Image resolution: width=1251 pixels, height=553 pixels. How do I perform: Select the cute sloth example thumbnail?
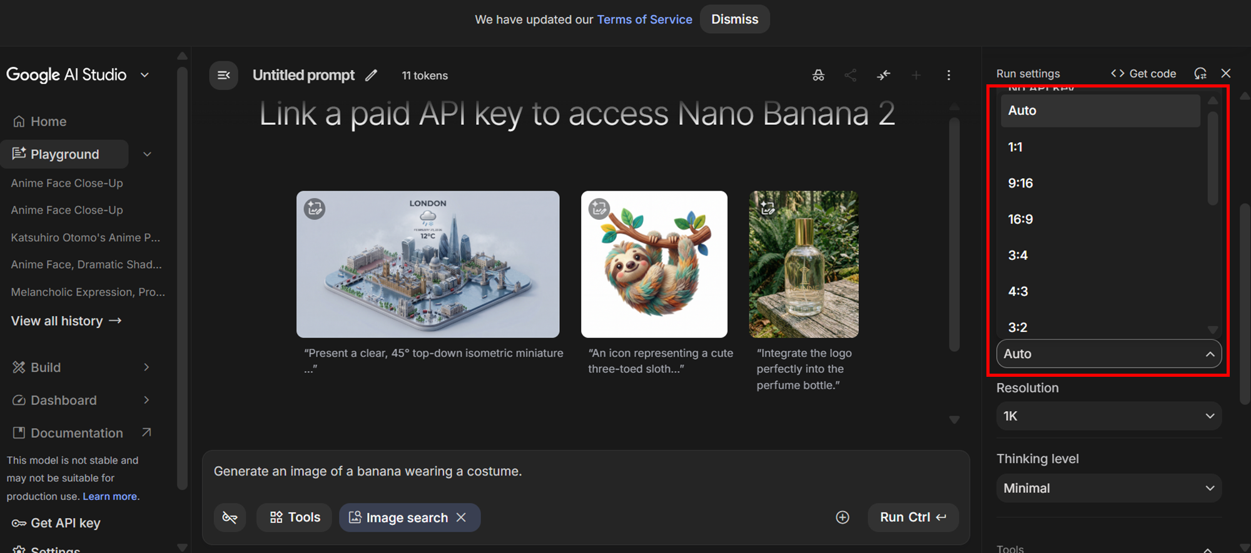654,264
